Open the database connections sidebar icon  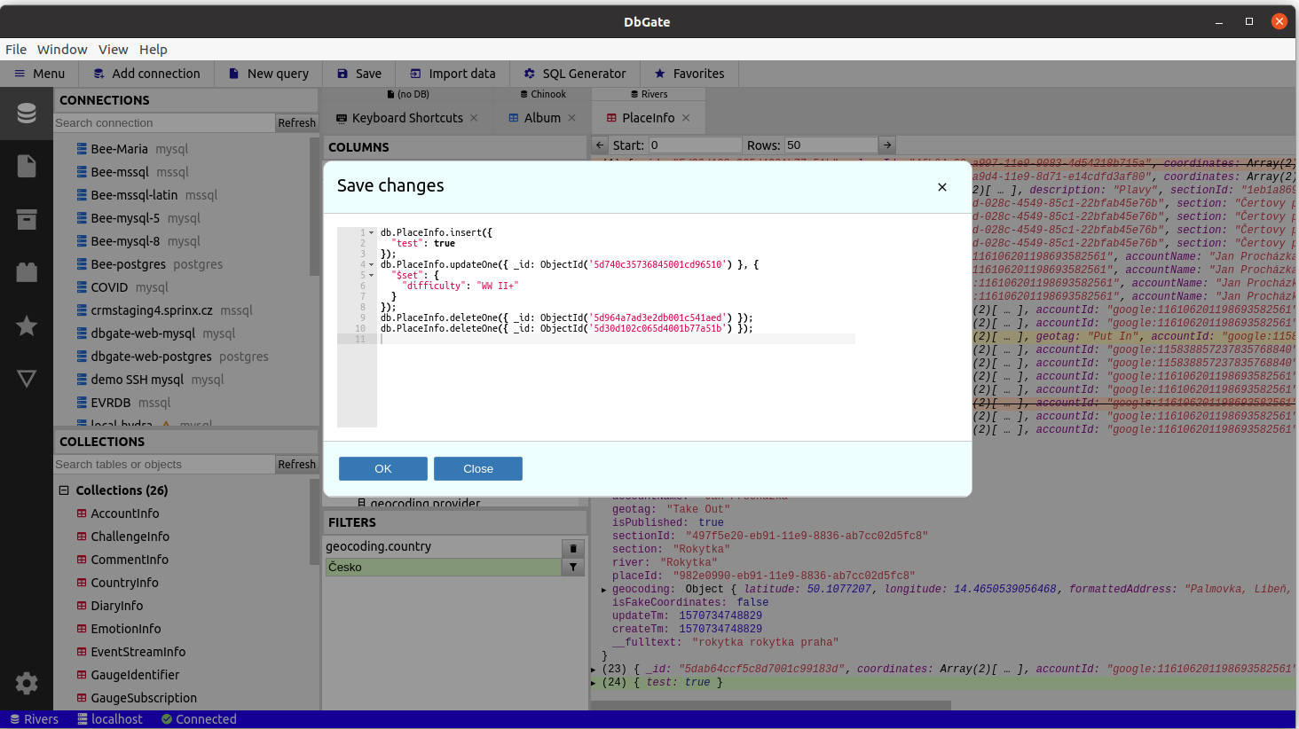pyautogui.click(x=27, y=114)
